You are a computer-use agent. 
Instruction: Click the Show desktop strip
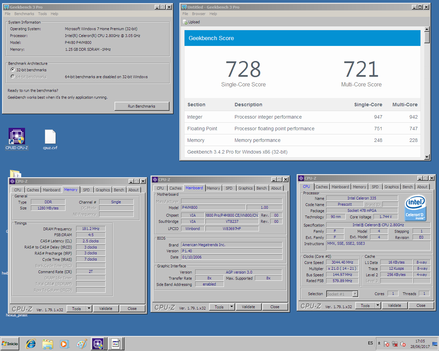pos(435,344)
